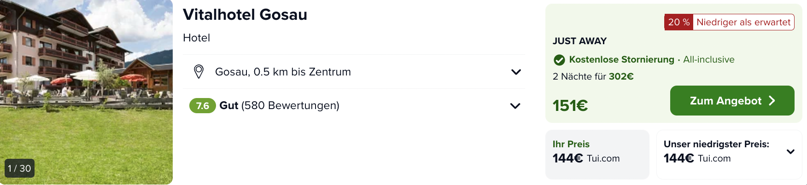The width and height of the screenshot is (807, 185).
Task: Click the green free-cancellation checkmark icon
Action: [559, 60]
